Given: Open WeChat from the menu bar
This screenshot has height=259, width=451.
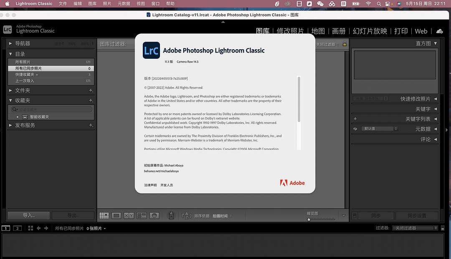Looking at the screenshot, I should click(x=320, y=4).
